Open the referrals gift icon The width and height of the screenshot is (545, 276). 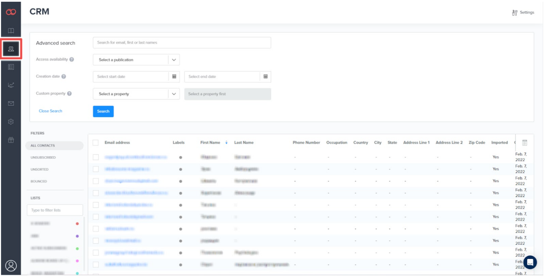11,140
